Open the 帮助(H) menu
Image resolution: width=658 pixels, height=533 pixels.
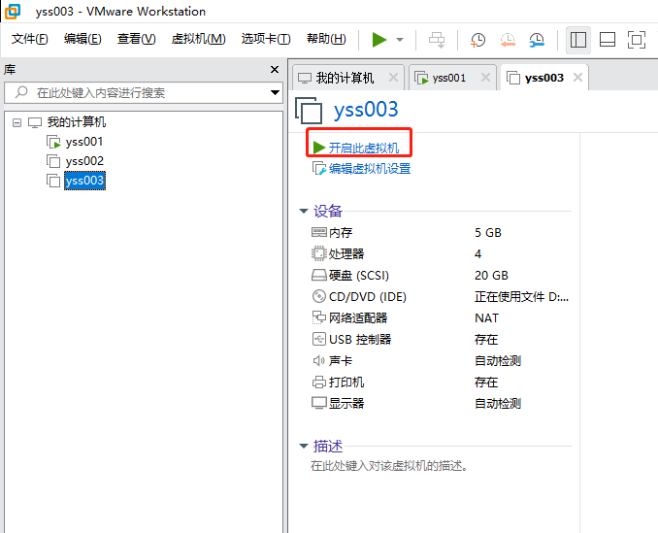pyautogui.click(x=326, y=39)
